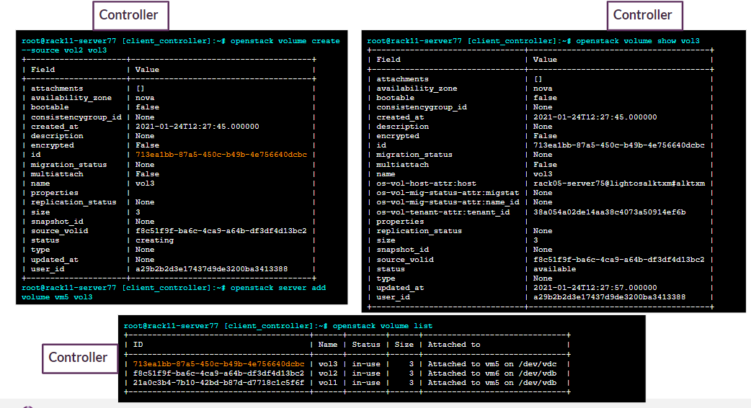751x408 pixels.
Task: Select the vol1 ID '21a0c3b4-7b10-42bd-b87d-d7718c1c5f6f'
Action: 218,383
